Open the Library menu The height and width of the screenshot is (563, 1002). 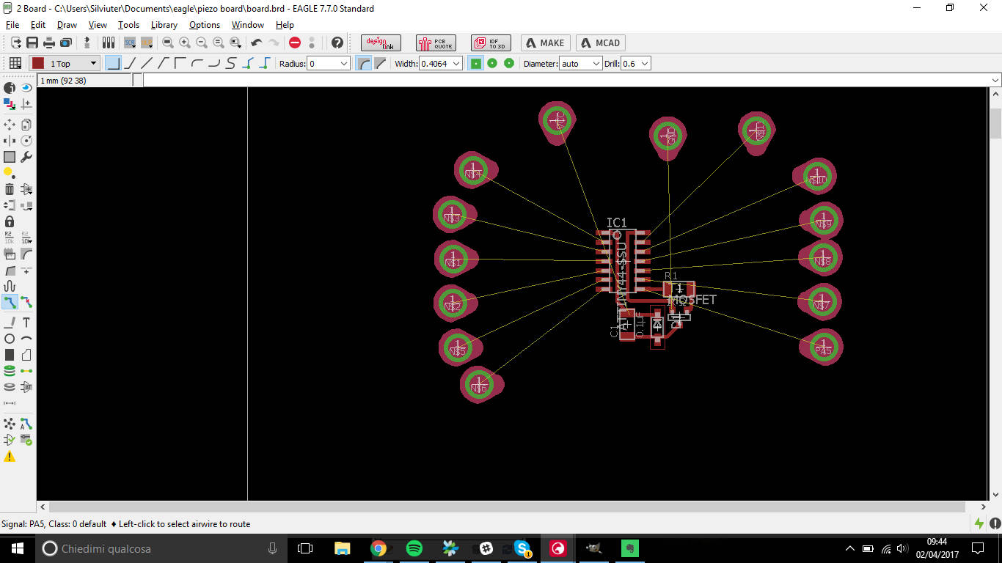point(164,25)
